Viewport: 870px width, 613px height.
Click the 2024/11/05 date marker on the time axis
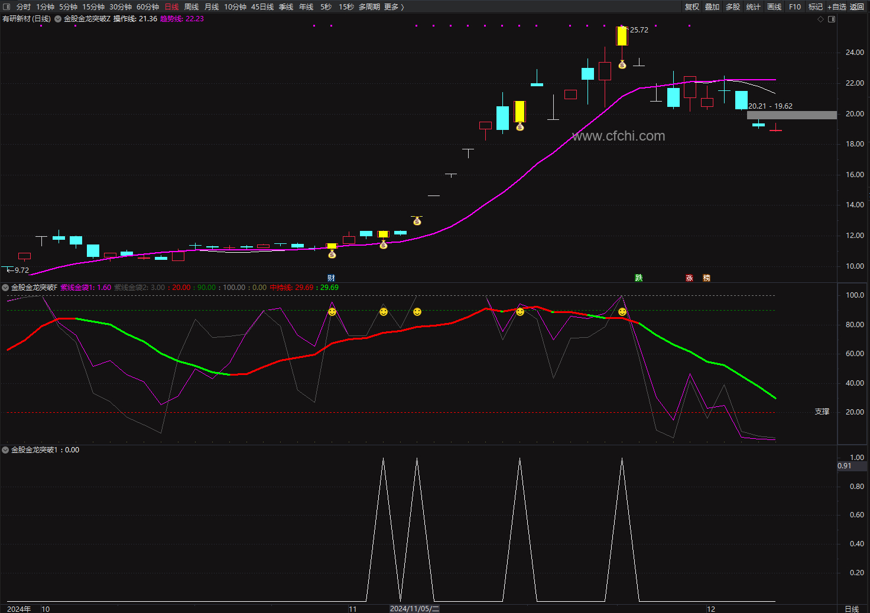pyautogui.click(x=414, y=609)
